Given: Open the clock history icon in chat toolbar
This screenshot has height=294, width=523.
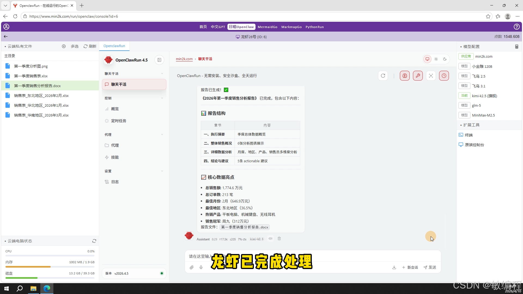Looking at the screenshot, I should click(444, 76).
